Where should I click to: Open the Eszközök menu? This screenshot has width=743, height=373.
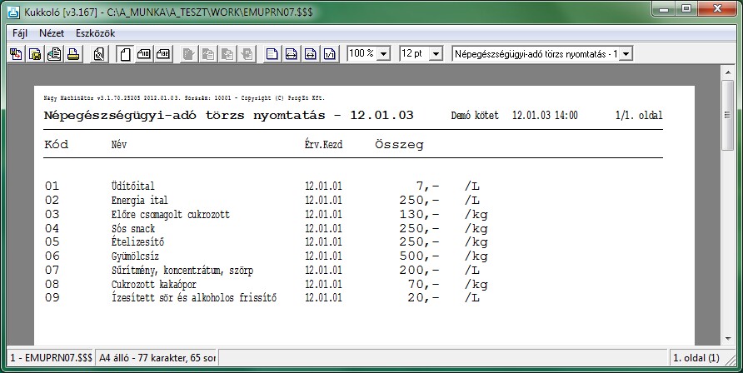(x=95, y=33)
